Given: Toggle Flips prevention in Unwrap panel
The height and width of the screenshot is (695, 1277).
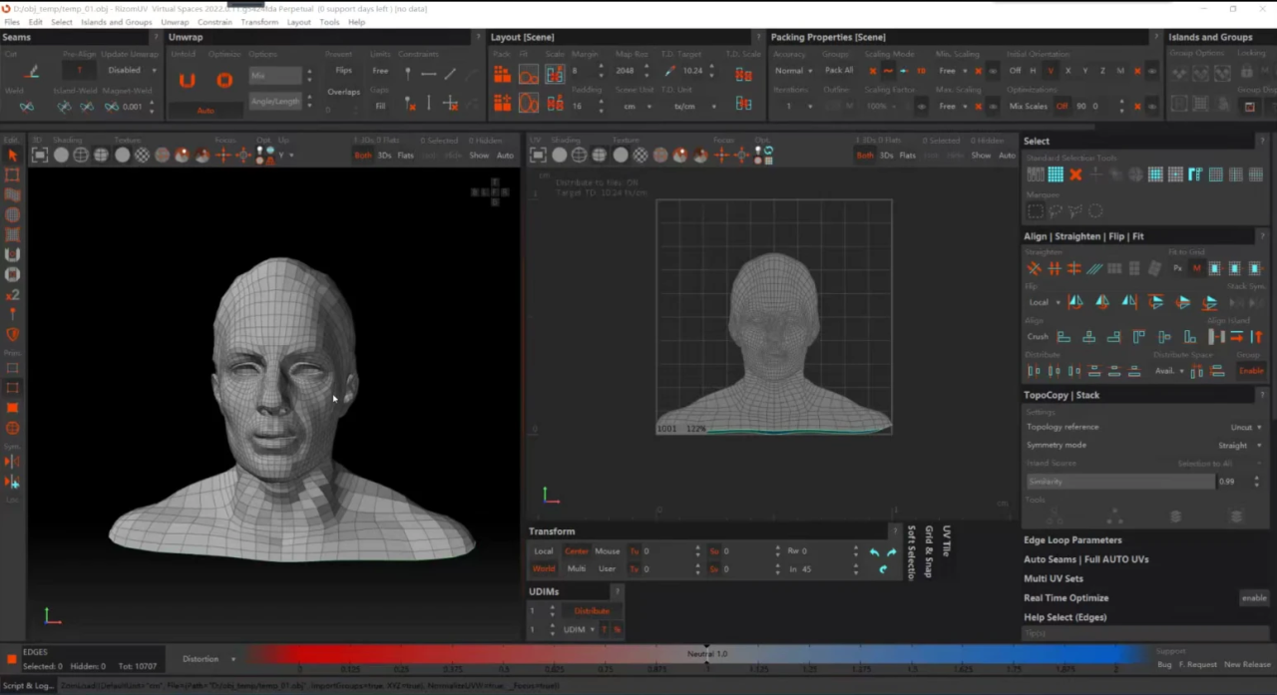Looking at the screenshot, I should (x=343, y=71).
